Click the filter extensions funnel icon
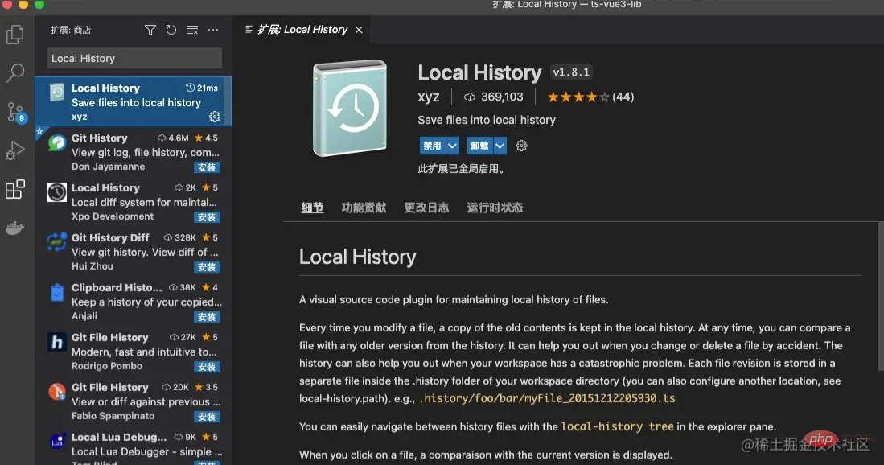 (x=150, y=30)
